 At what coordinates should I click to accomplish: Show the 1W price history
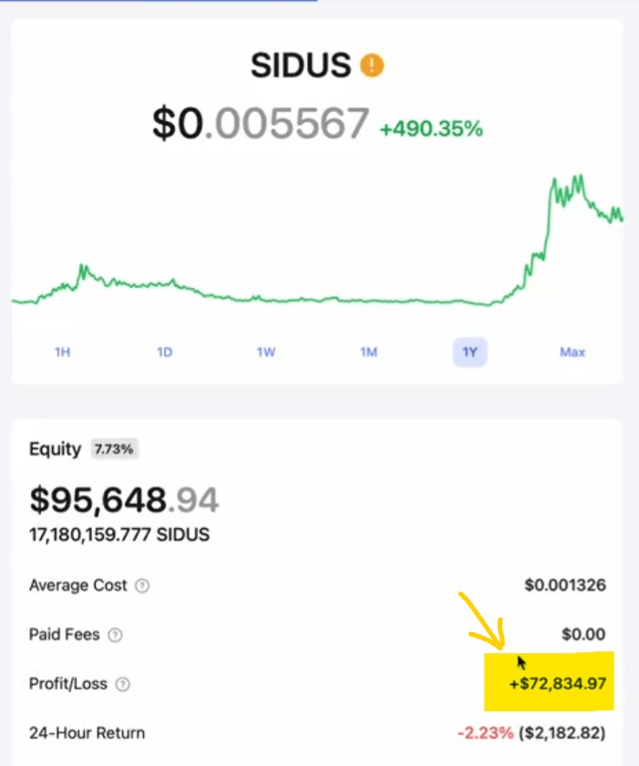click(x=265, y=352)
